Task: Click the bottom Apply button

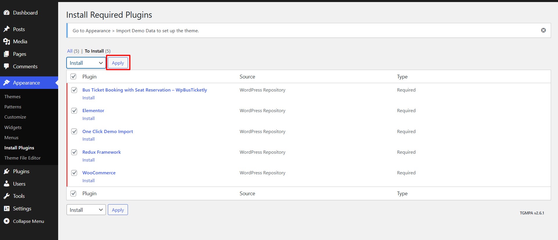Action: tap(118, 210)
